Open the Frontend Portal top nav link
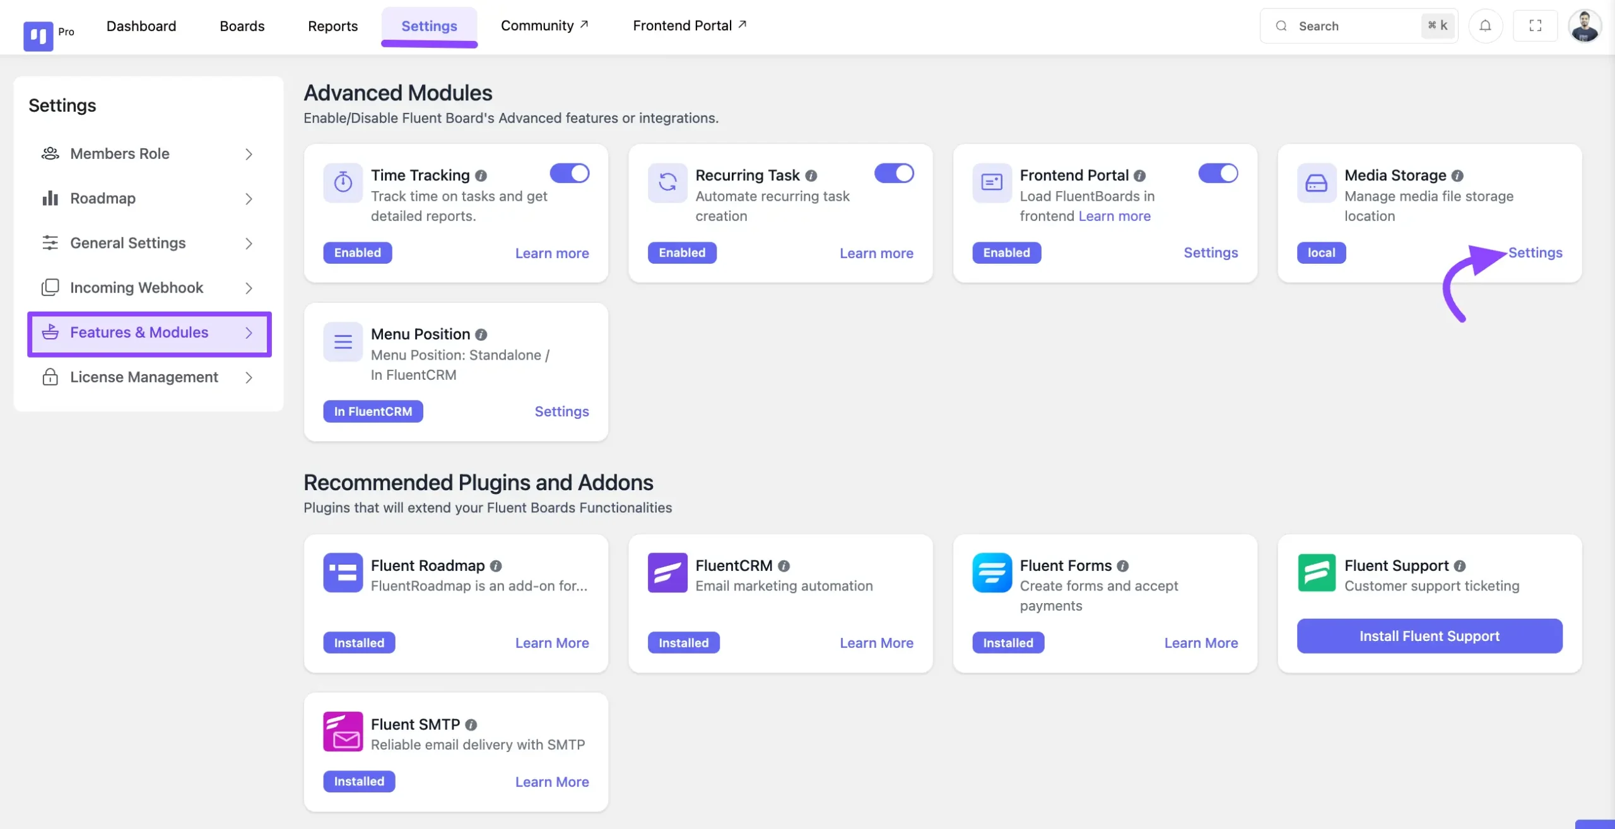The image size is (1615, 829). pyautogui.click(x=690, y=26)
